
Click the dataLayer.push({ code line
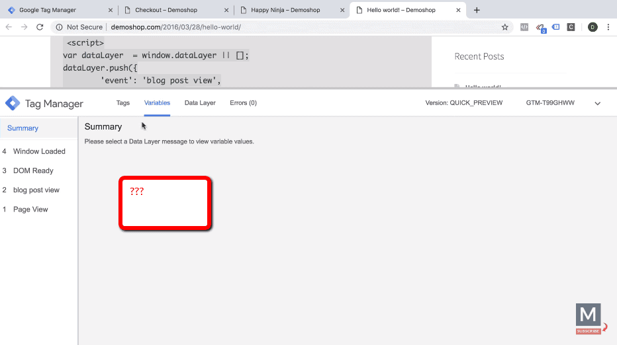point(100,68)
